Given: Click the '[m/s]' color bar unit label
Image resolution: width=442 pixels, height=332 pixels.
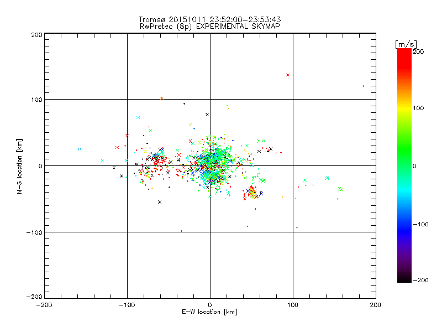Looking at the screenshot, I should [406, 44].
